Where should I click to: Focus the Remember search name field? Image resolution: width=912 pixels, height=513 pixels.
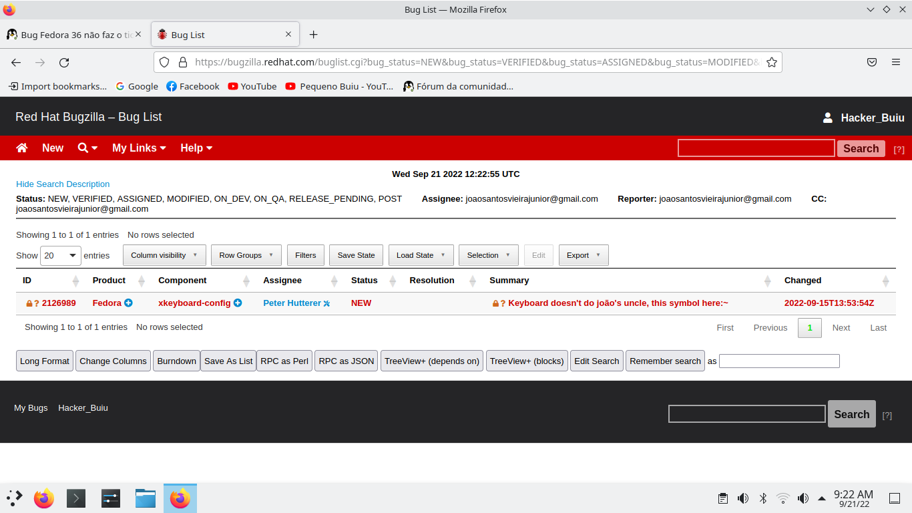[x=779, y=361]
